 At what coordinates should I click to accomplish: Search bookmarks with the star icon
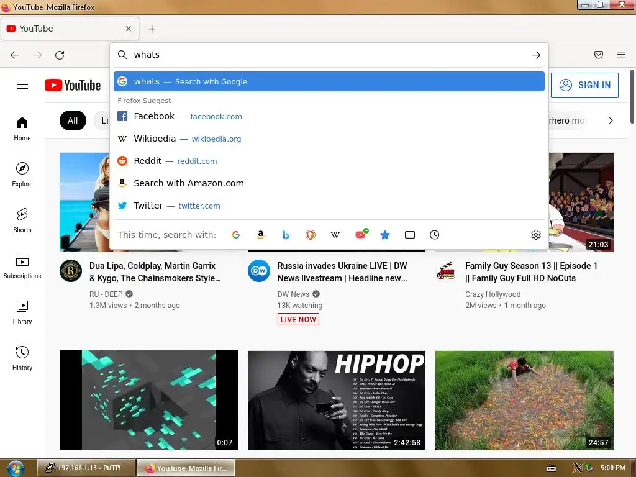385,235
